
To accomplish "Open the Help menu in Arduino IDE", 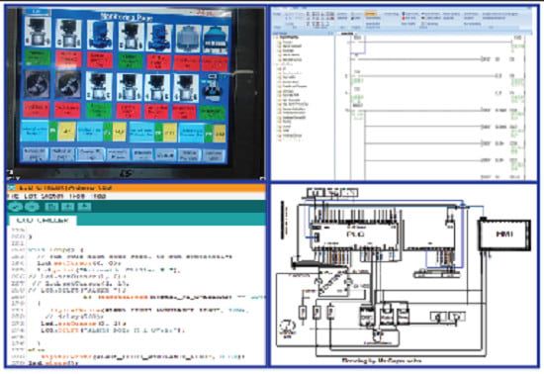I will point(99,196).
